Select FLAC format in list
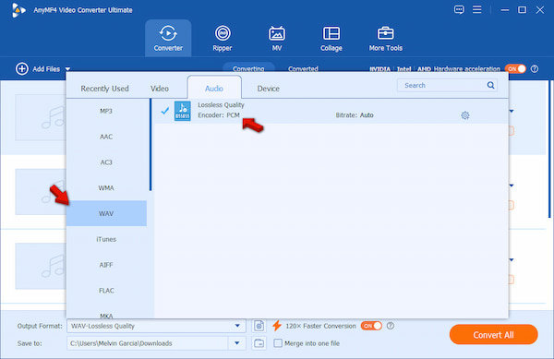554x359 pixels. pyautogui.click(x=106, y=291)
